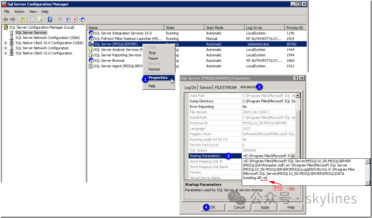Open the Startup Parameters dropdown arrow
The height and width of the screenshot is (218, 372).
[293, 156]
